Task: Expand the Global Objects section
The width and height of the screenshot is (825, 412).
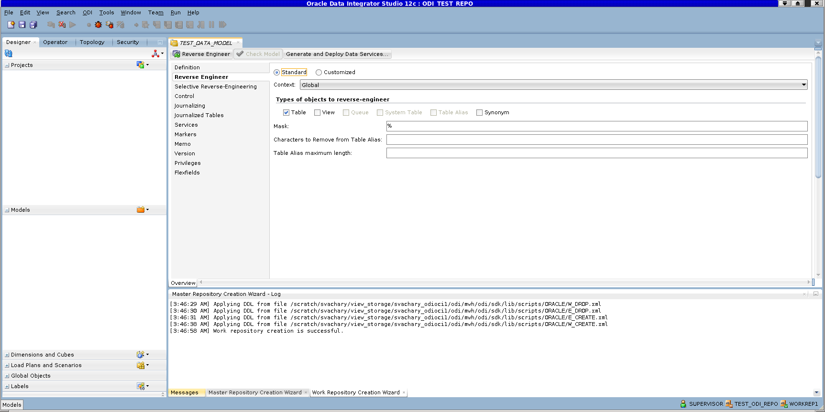Action: click(7, 376)
